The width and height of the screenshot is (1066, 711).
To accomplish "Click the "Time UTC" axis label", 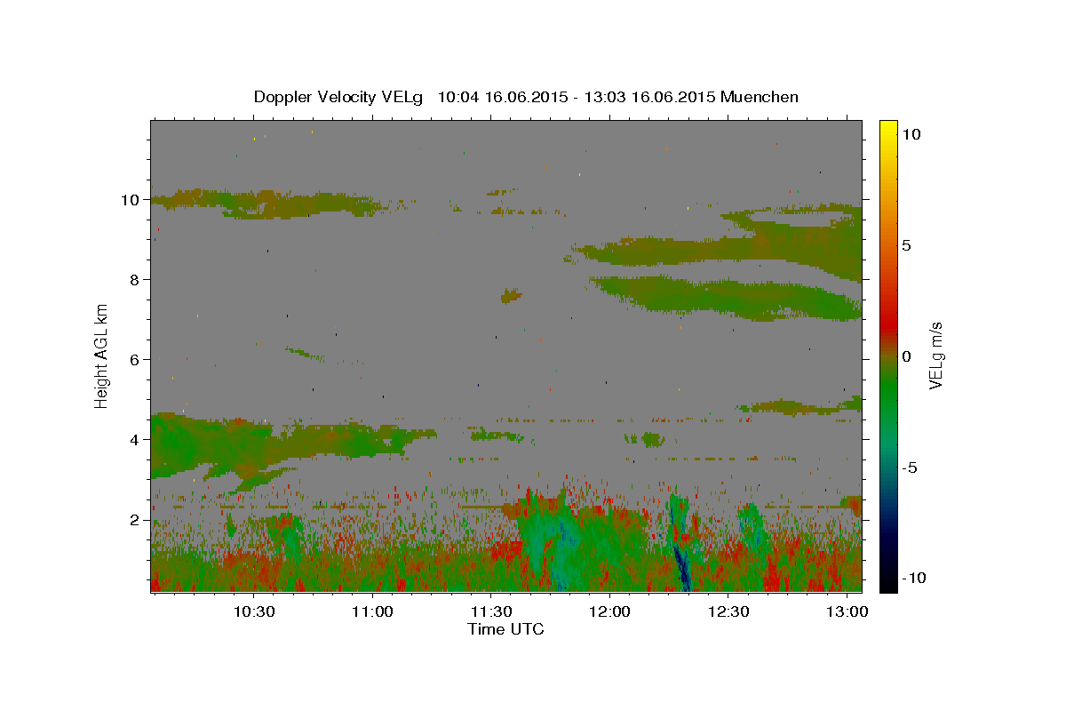I will click(x=505, y=629).
